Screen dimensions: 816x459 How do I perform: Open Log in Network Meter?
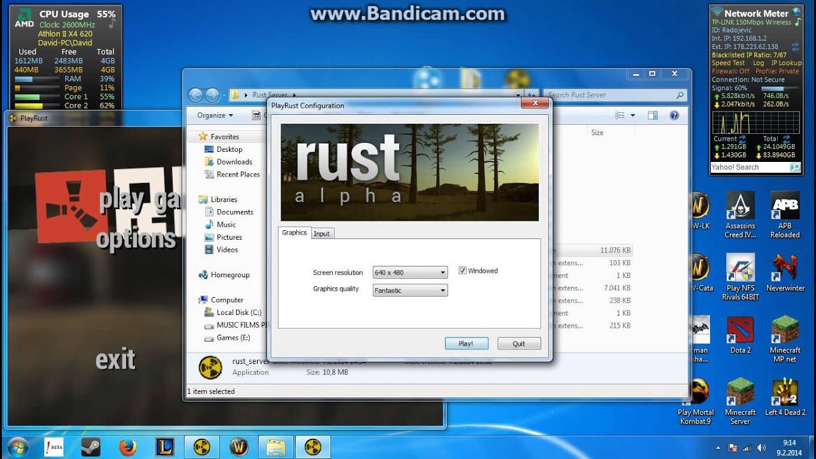click(759, 63)
